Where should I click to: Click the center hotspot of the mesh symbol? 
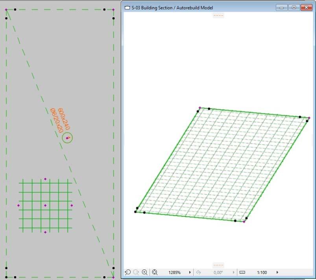[45, 205]
